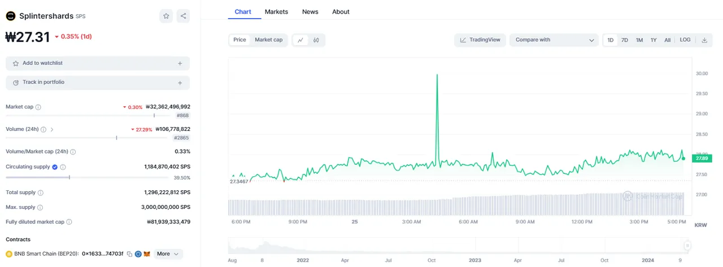Open the Markets tab
Viewport: 723px width, 267px height.
click(x=276, y=12)
